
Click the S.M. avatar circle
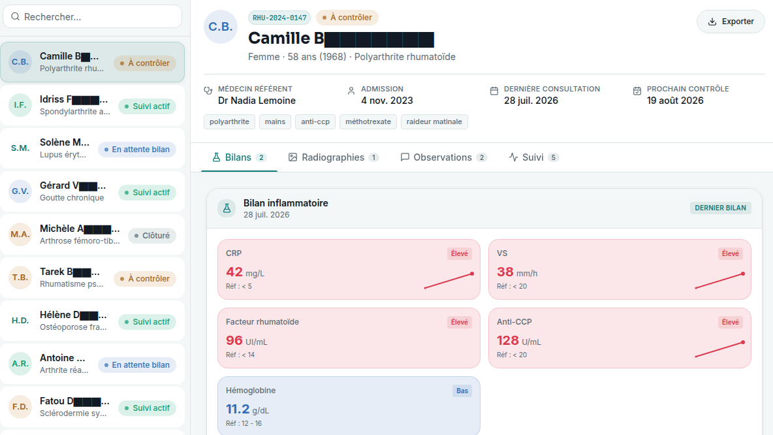pos(20,148)
